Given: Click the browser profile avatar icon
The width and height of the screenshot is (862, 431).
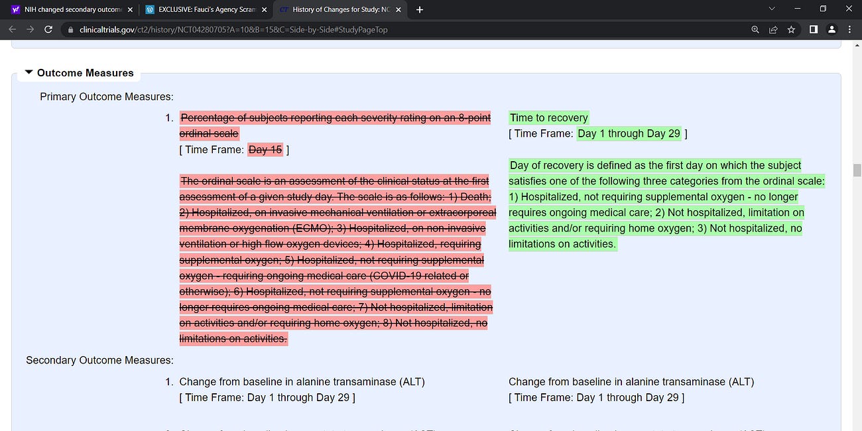Looking at the screenshot, I should [831, 29].
